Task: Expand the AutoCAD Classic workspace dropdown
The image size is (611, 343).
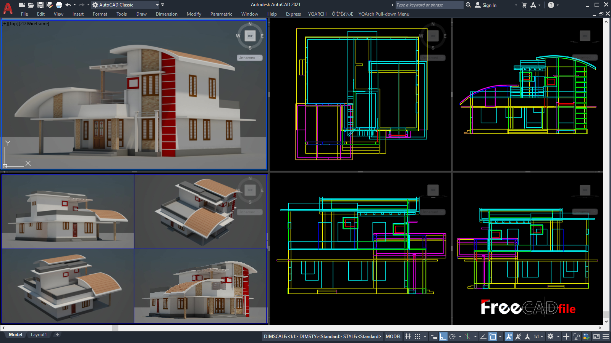Action: 157,5
